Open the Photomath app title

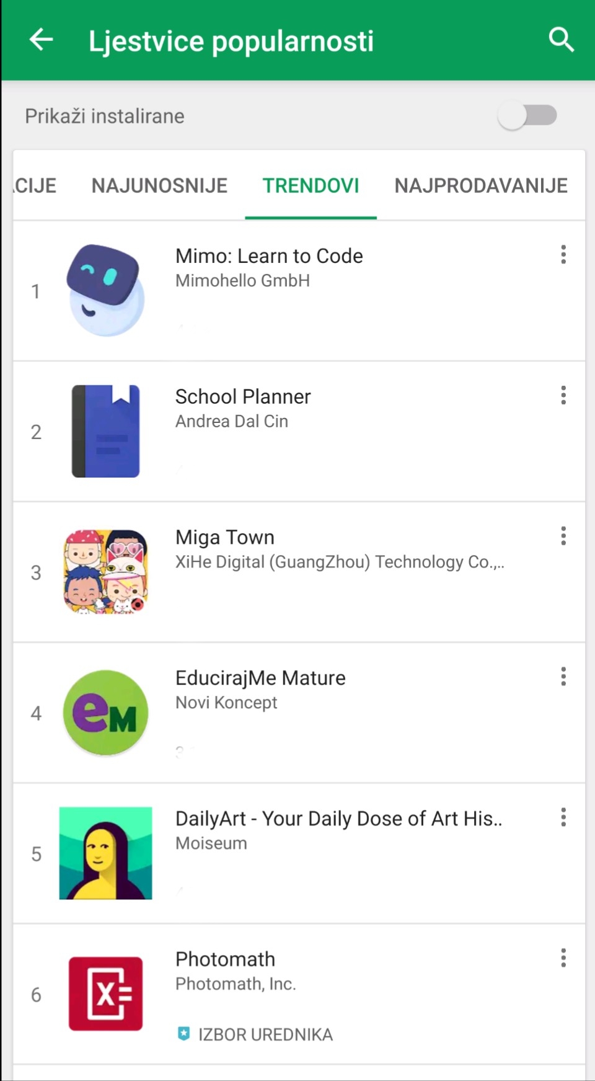click(x=225, y=959)
